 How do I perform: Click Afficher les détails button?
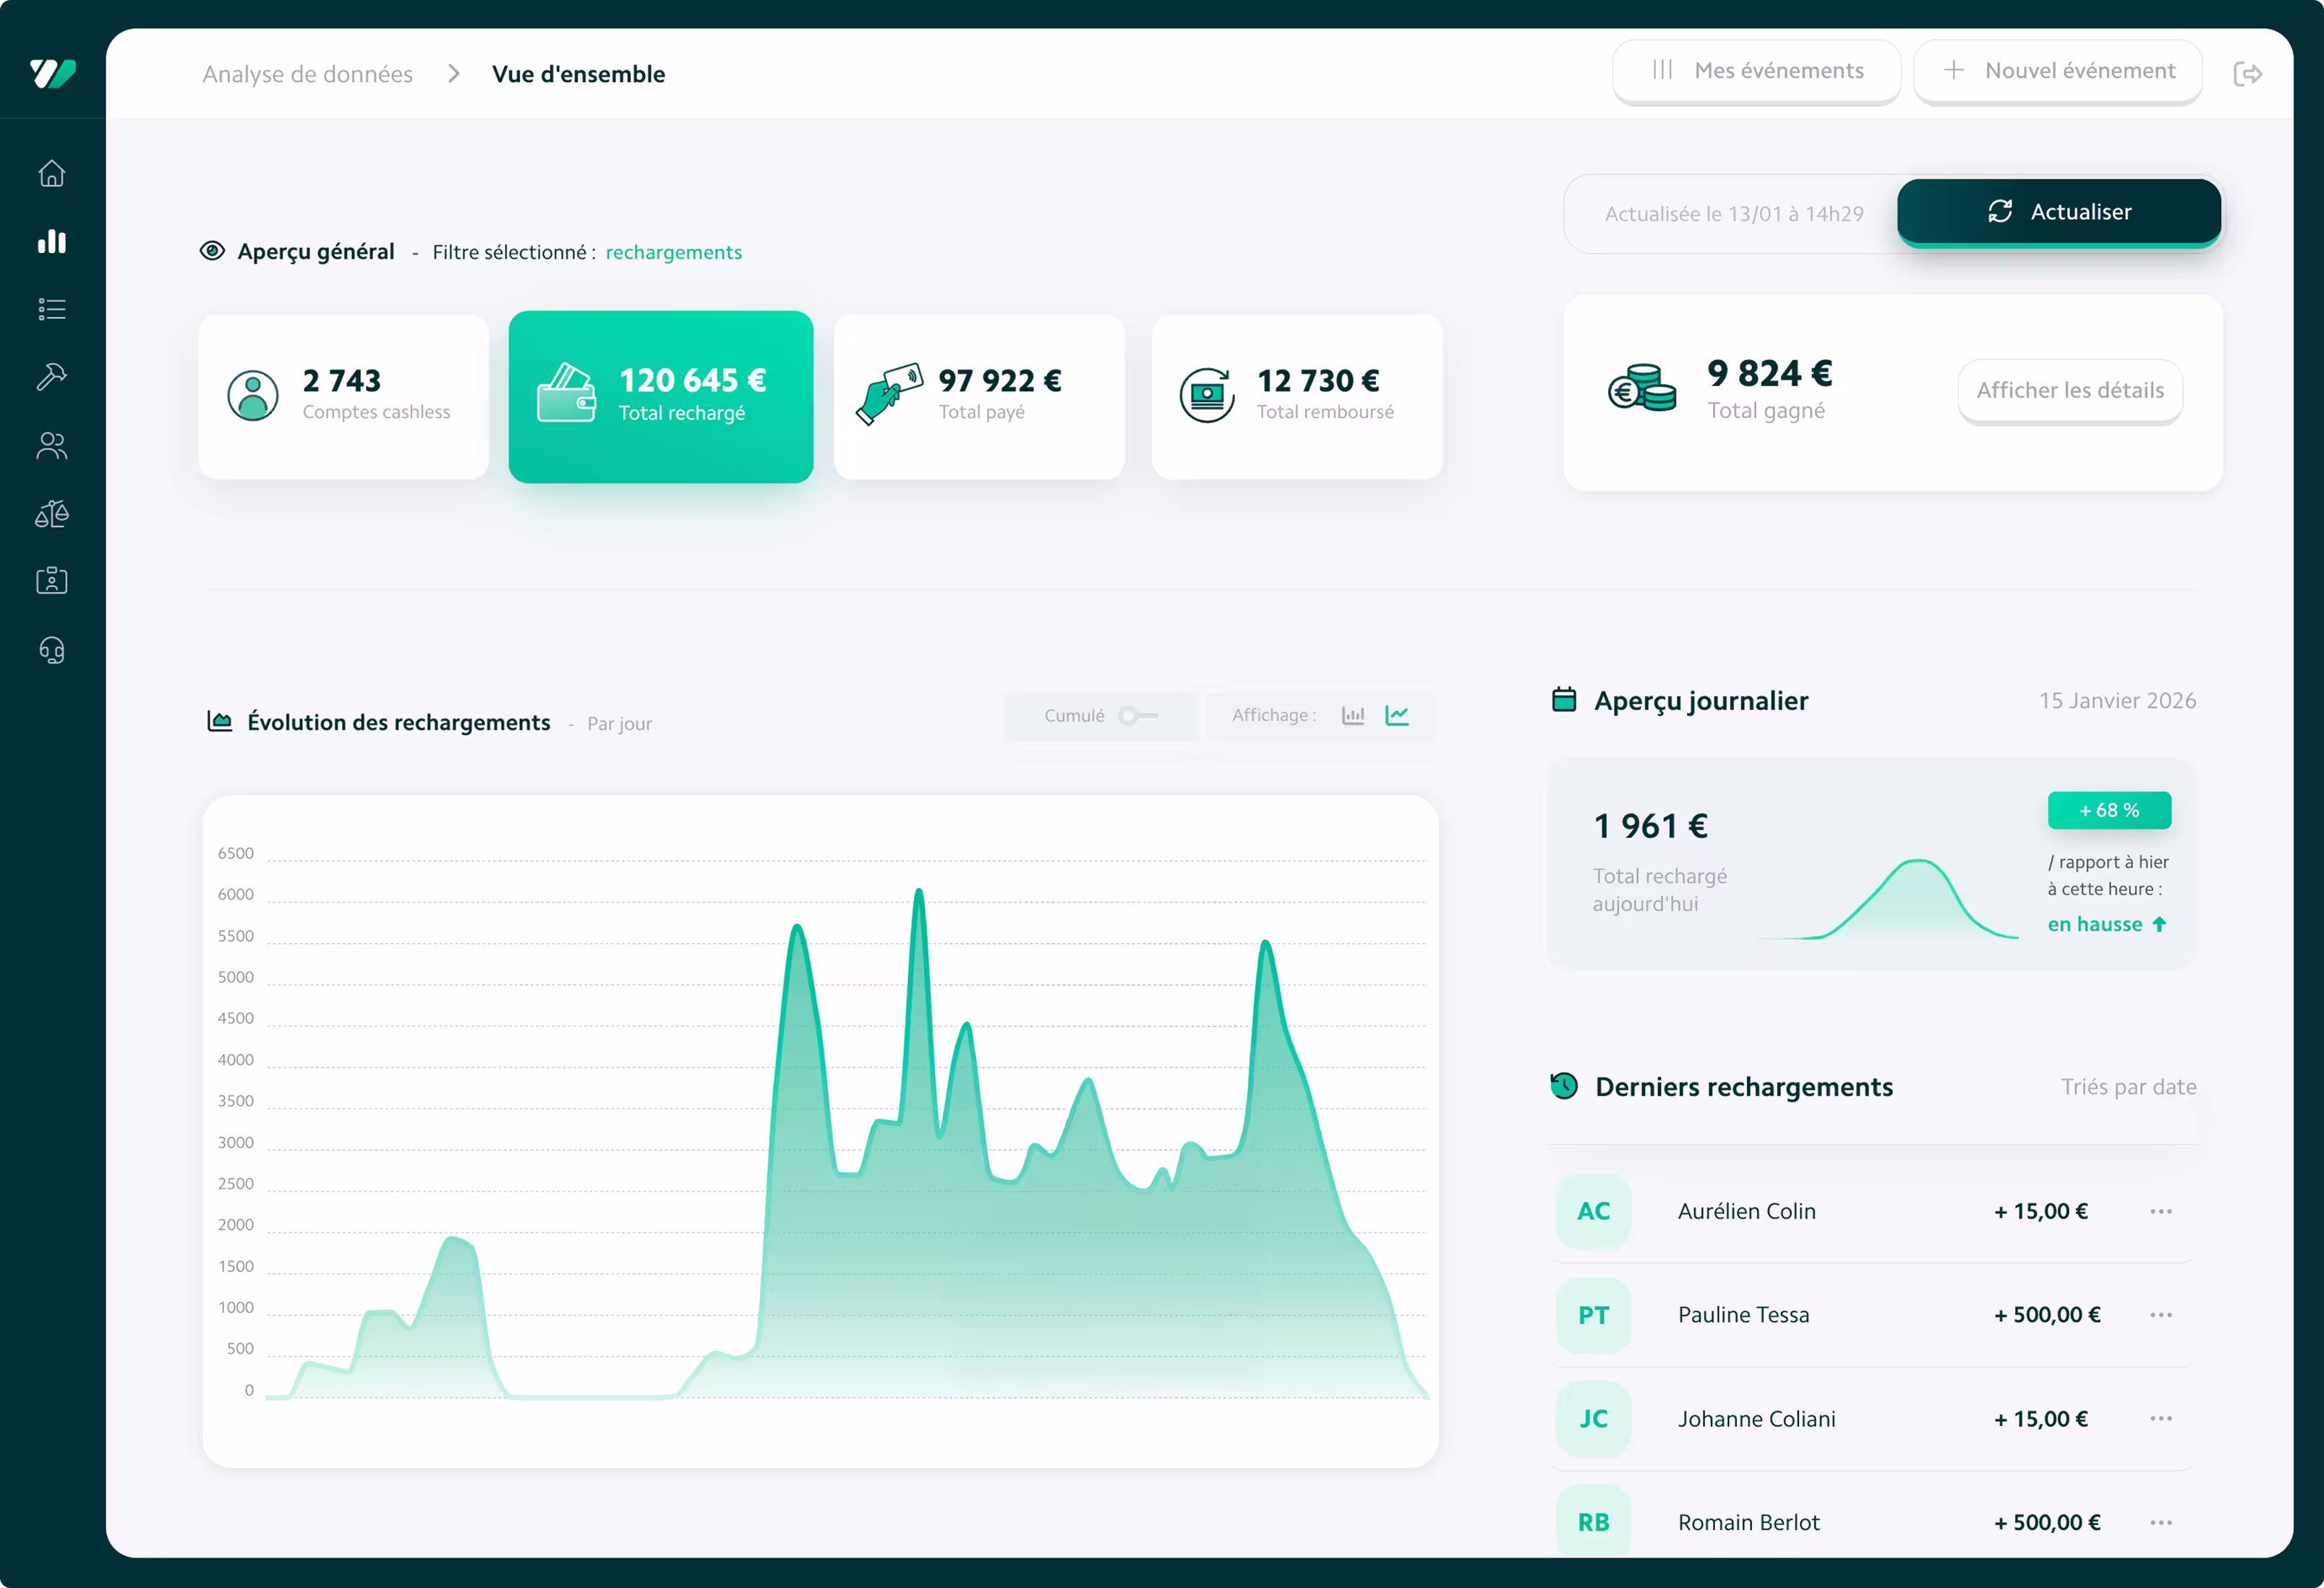coord(2069,391)
